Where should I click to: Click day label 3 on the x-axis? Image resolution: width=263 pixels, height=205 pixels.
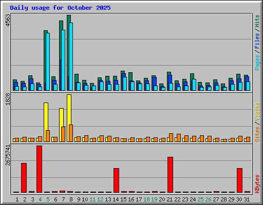(x=32, y=199)
